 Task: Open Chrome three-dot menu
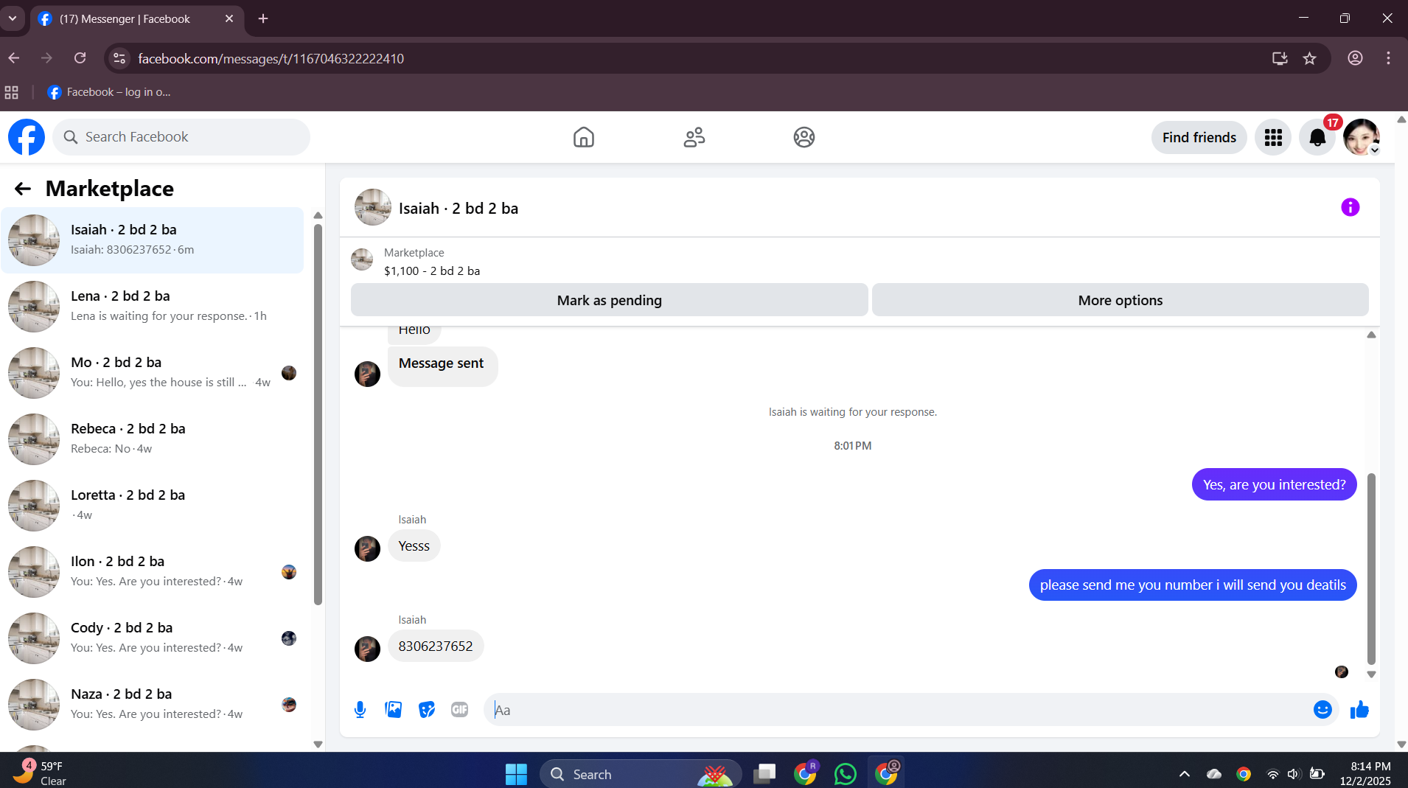[x=1388, y=58]
